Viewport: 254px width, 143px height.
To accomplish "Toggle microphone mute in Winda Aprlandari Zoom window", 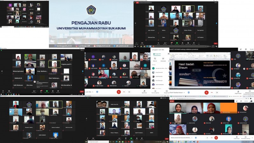I will click(x=3, y=92).
